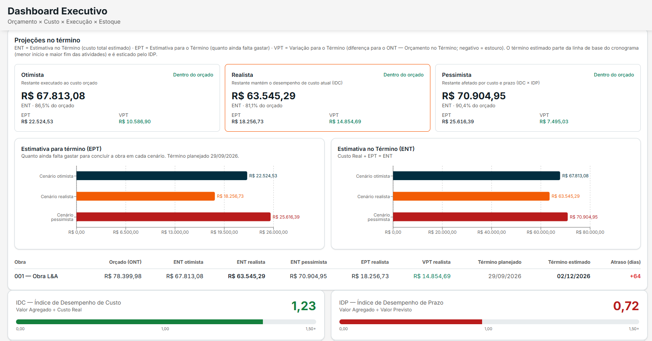Viewport: 652px width, 341px height.
Task: Click the Orçado (ONT) column header
Action: click(125, 262)
